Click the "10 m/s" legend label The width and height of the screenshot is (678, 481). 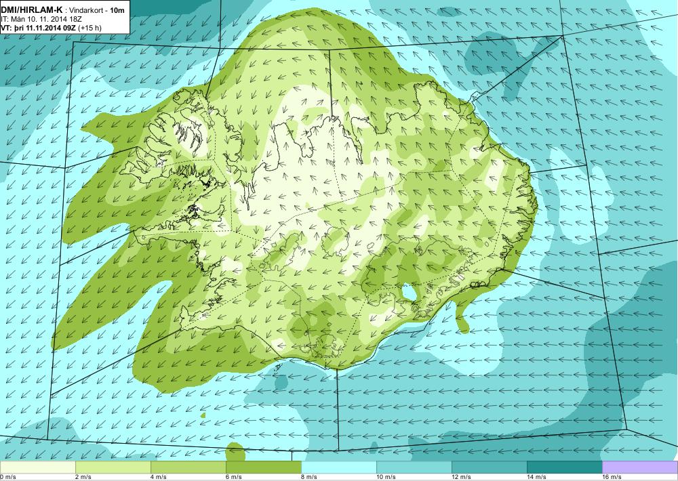386,477
